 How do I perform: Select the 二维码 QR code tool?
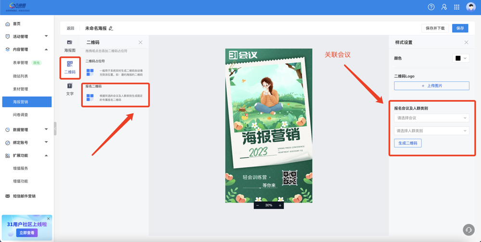point(70,67)
